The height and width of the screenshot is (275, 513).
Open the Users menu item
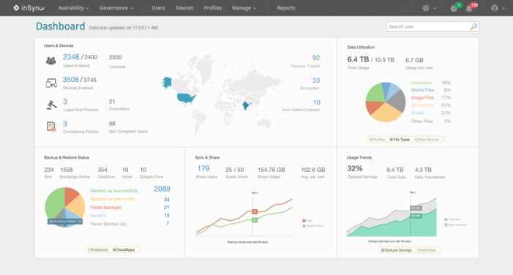pyautogui.click(x=158, y=8)
